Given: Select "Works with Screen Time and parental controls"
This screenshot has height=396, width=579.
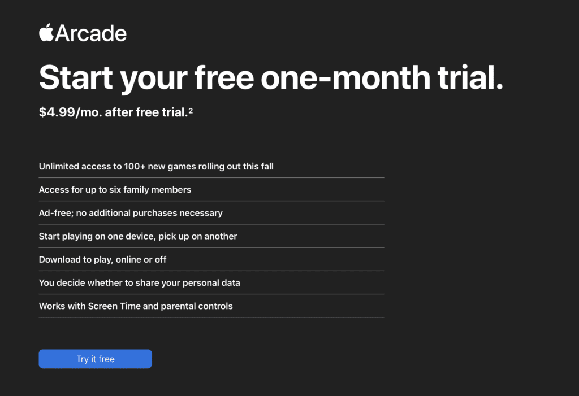Looking at the screenshot, I should pyautogui.click(x=136, y=306).
